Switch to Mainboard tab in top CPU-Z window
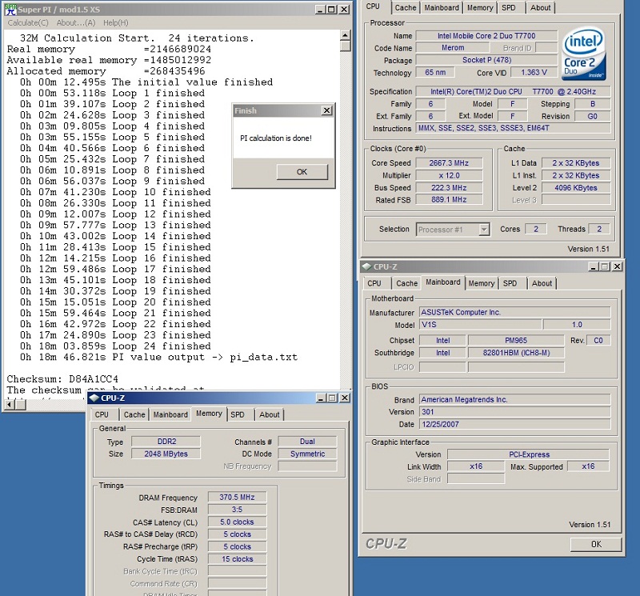 pyautogui.click(x=442, y=8)
